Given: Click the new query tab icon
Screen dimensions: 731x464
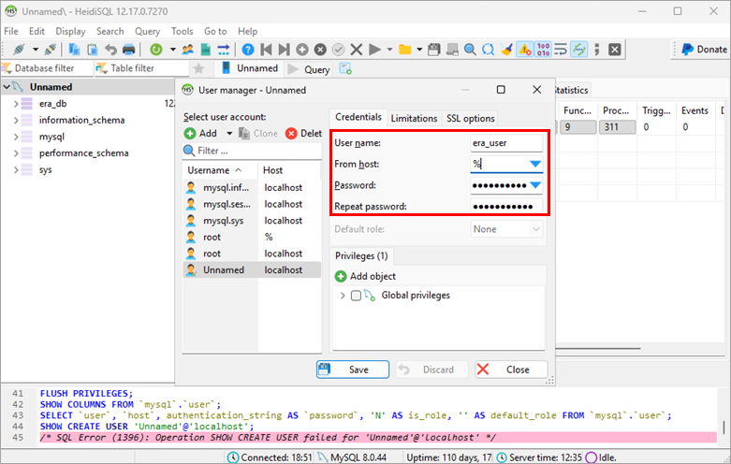Looking at the screenshot, I should click(345, 69).
